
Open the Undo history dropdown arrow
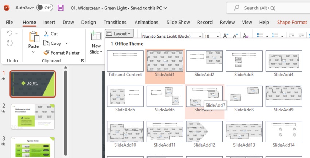pyautogui.click(x=16, y=34)
